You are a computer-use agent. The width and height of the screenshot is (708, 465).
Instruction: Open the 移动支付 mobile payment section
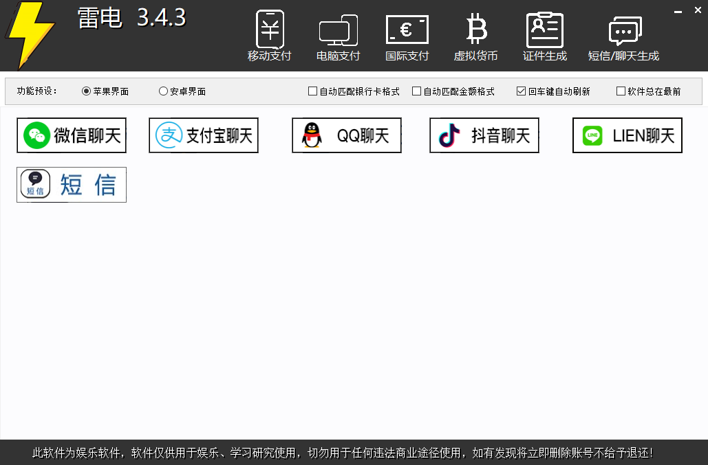click(270, 36)
